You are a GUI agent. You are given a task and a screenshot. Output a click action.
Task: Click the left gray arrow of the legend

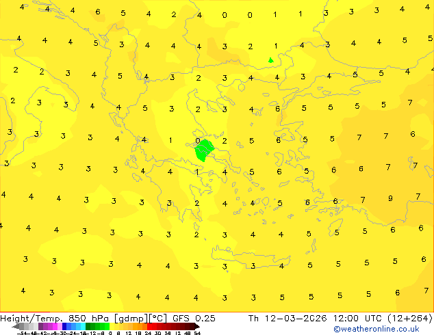16,326
